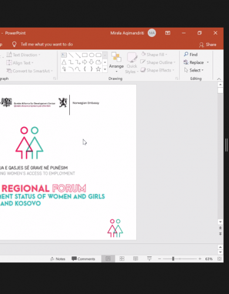Start Slide Show from status bar
Viewport: 229px width, 294px height.
(149, 259)
